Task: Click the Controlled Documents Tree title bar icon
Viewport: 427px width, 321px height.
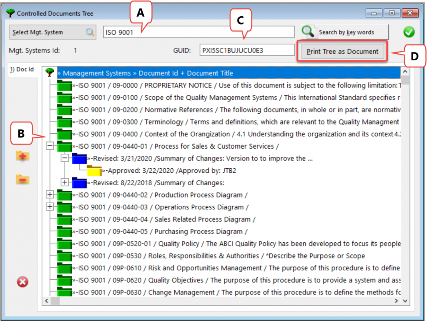Action: click(x=10, y=13)
